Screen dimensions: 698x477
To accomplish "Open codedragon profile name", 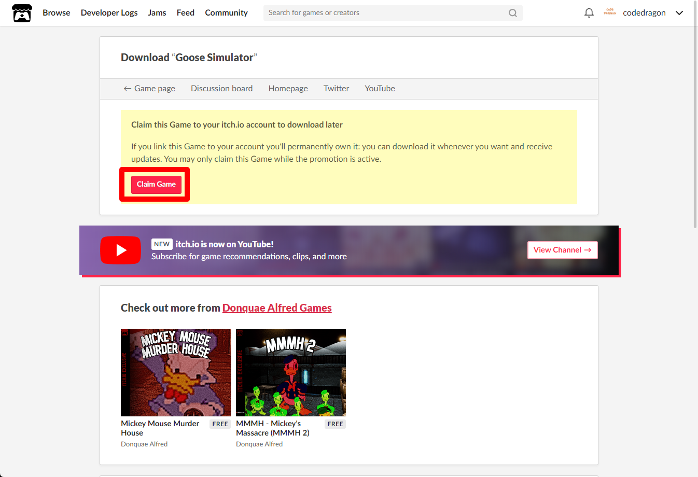I will click(x=644, y=13).
